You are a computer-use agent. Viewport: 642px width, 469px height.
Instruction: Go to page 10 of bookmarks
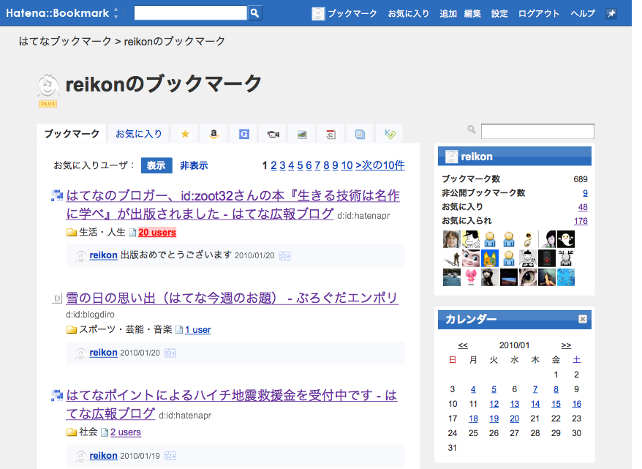point(347,165)
